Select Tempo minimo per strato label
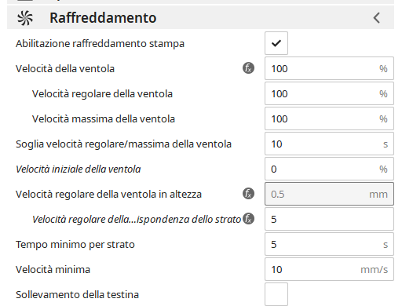Screen dimensions: 402x306 coord(75,245)
